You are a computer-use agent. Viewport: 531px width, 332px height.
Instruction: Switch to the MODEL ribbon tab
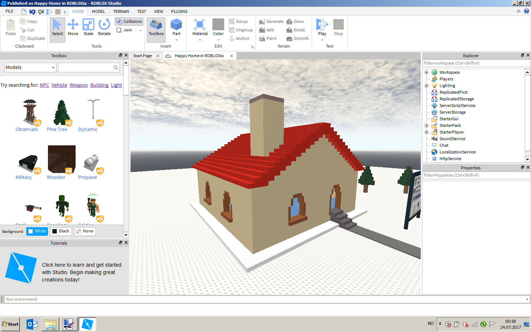point(98,11)
